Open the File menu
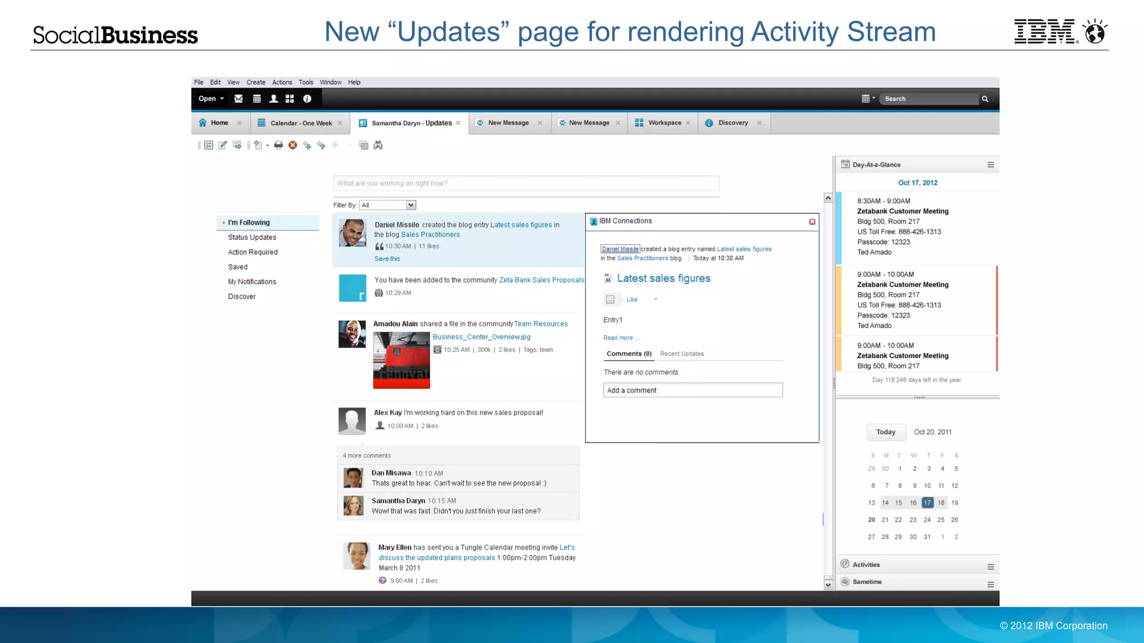 pos(199,82)
